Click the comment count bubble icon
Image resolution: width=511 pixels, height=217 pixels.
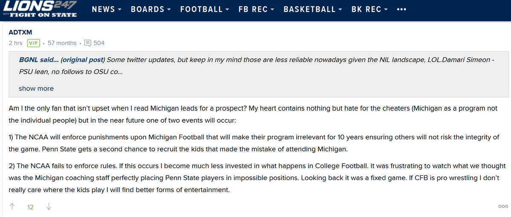(87, 43)
